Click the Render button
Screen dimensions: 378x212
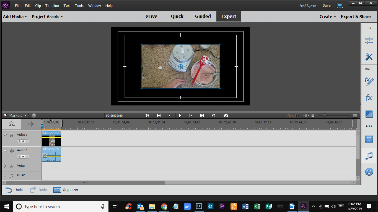pos(293,116)
